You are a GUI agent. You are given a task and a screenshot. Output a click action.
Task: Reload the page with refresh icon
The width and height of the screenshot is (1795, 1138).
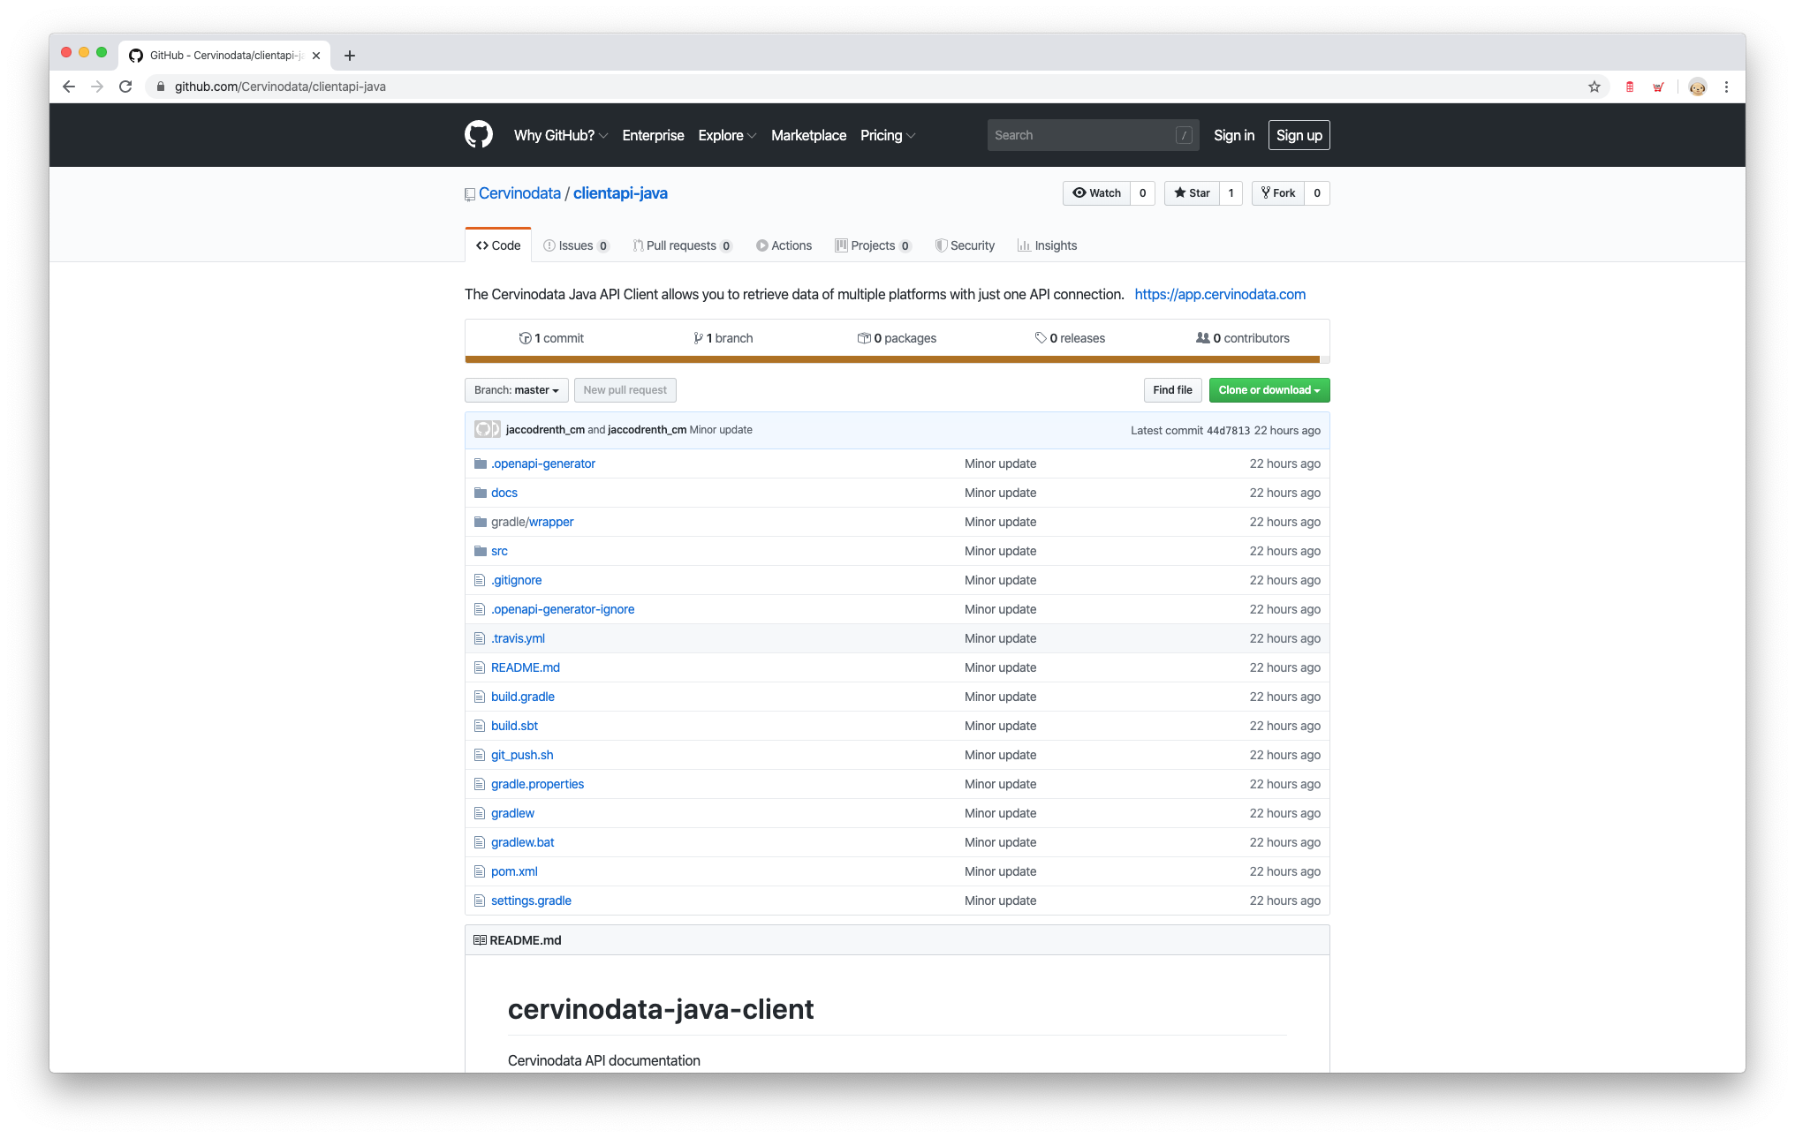[125, 87]
